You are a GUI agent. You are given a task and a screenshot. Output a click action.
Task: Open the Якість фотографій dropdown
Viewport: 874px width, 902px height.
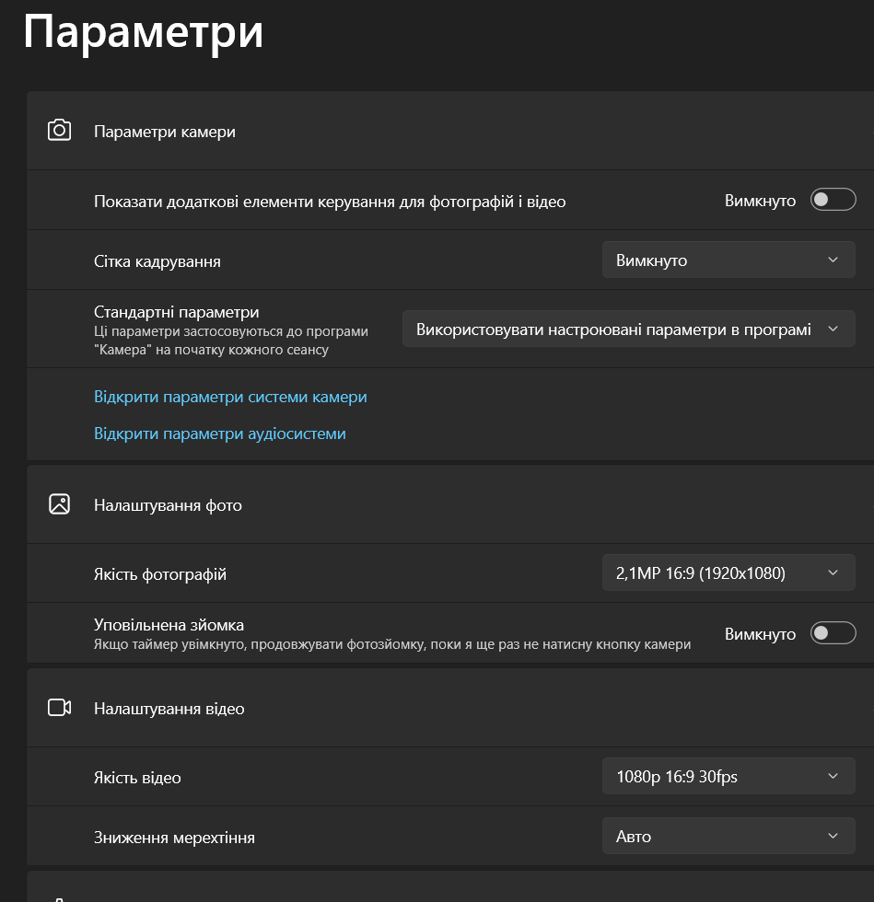728,572
